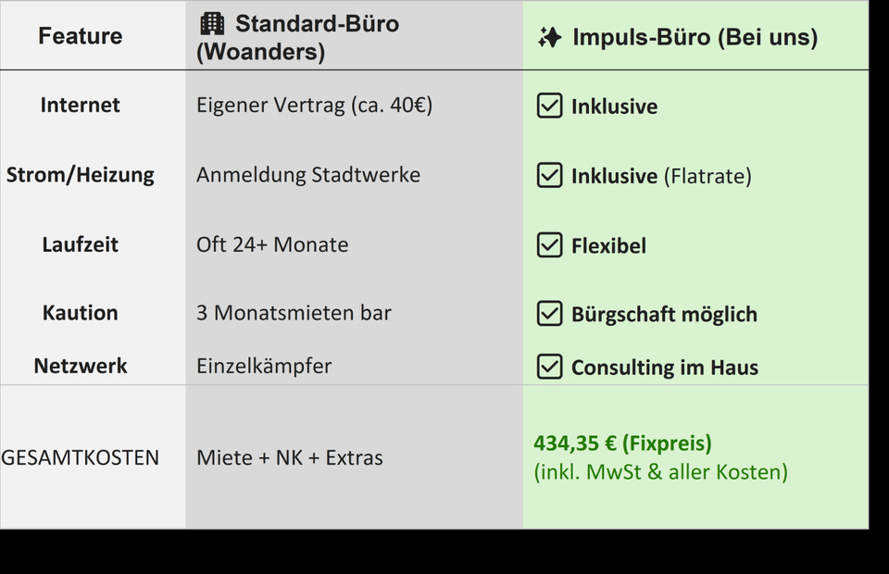Click the Internet row label
Viewport: 889px width, 574px height.
pos(81,105)
